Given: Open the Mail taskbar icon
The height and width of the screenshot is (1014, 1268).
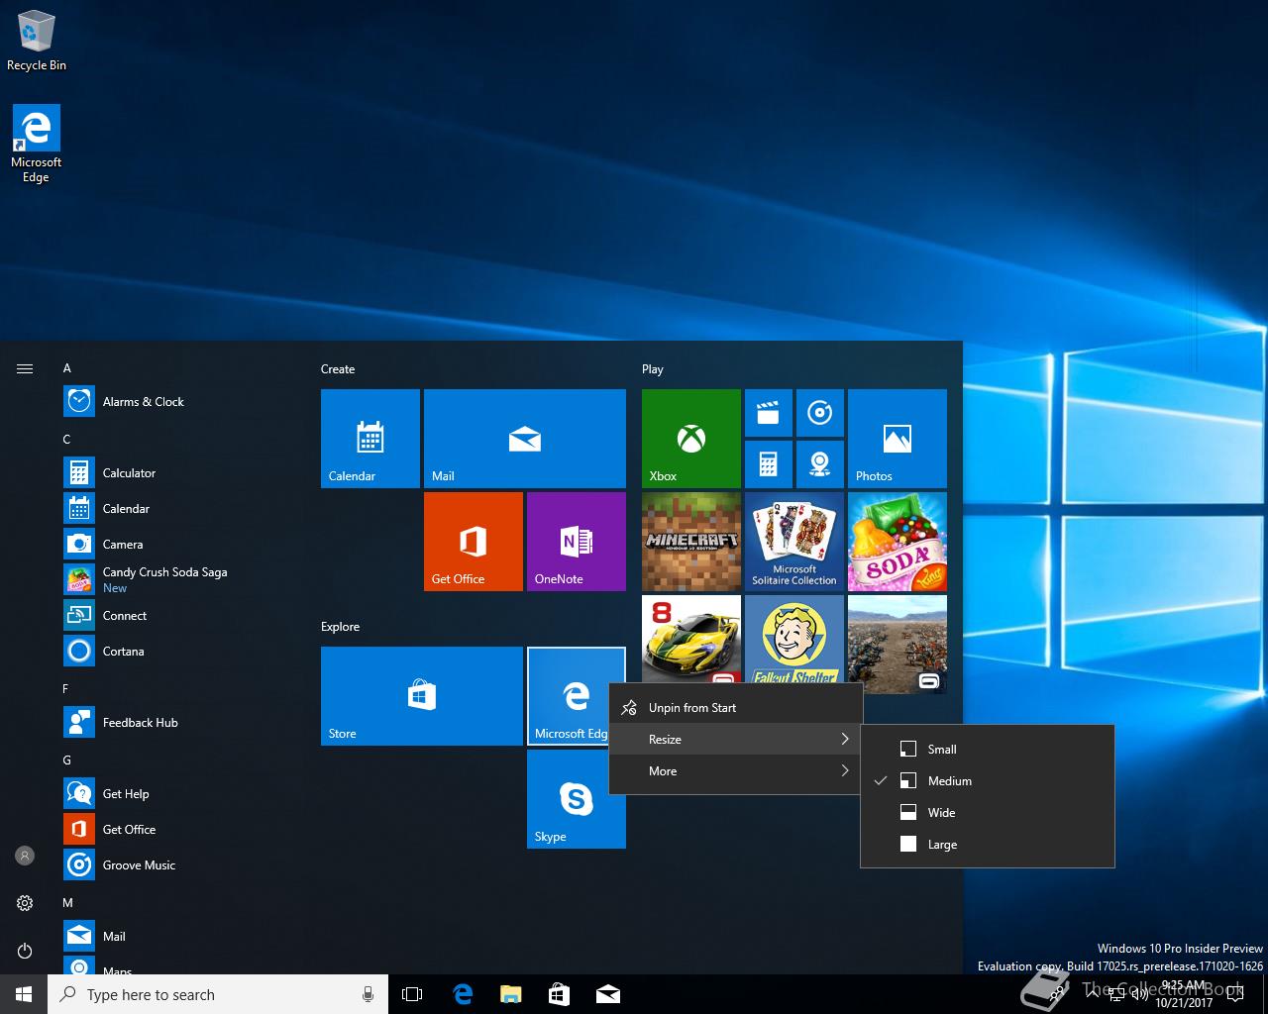Looking at the screenshot, I should (x=608, y=994).
